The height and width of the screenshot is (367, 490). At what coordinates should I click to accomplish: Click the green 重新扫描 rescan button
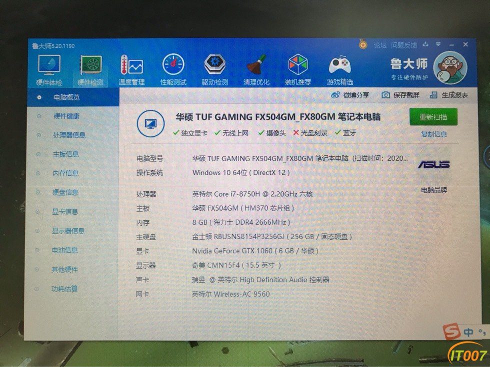(x=433, y=117)
